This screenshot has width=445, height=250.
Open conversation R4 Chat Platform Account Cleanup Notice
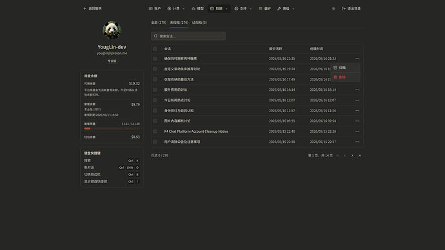point(196,131)
